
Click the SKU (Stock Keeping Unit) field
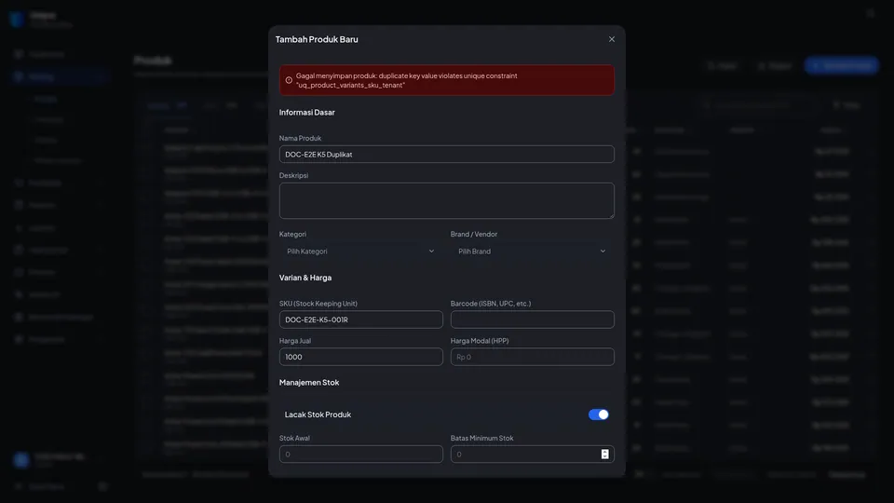pos(360,319)
